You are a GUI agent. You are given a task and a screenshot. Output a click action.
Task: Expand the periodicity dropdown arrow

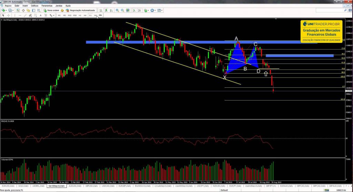tap(155, 10)
